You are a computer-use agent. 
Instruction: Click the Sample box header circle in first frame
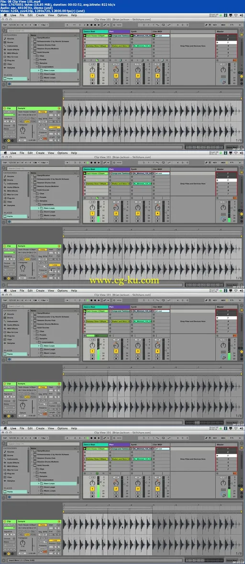click(x=59, y=108)
